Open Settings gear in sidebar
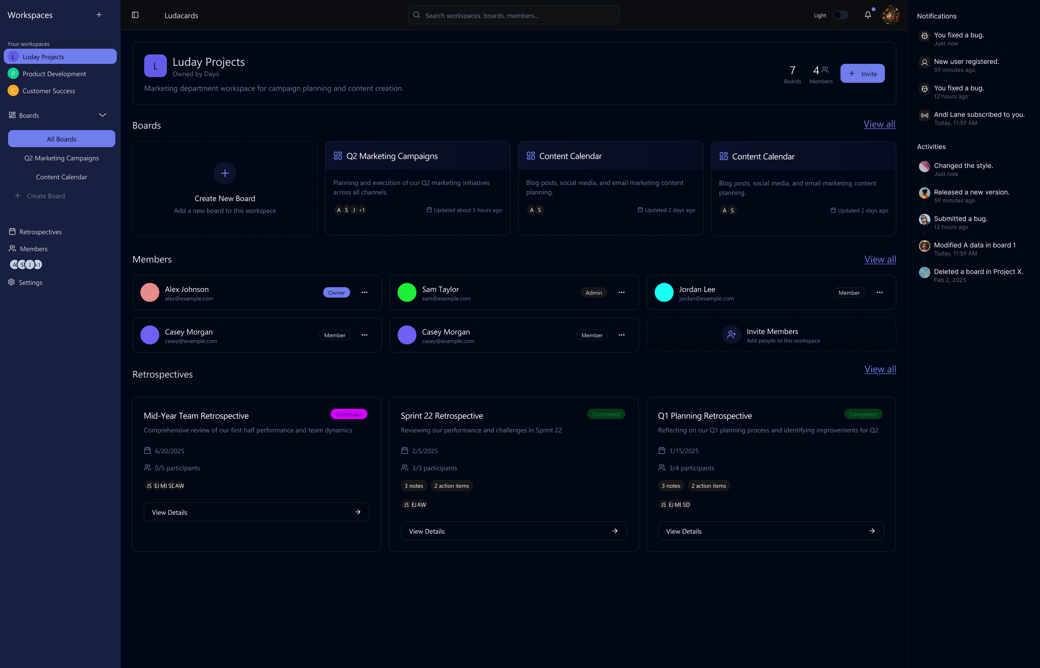Image resolution: width=1040 pixels, height=668 pixels. [12, 282]
